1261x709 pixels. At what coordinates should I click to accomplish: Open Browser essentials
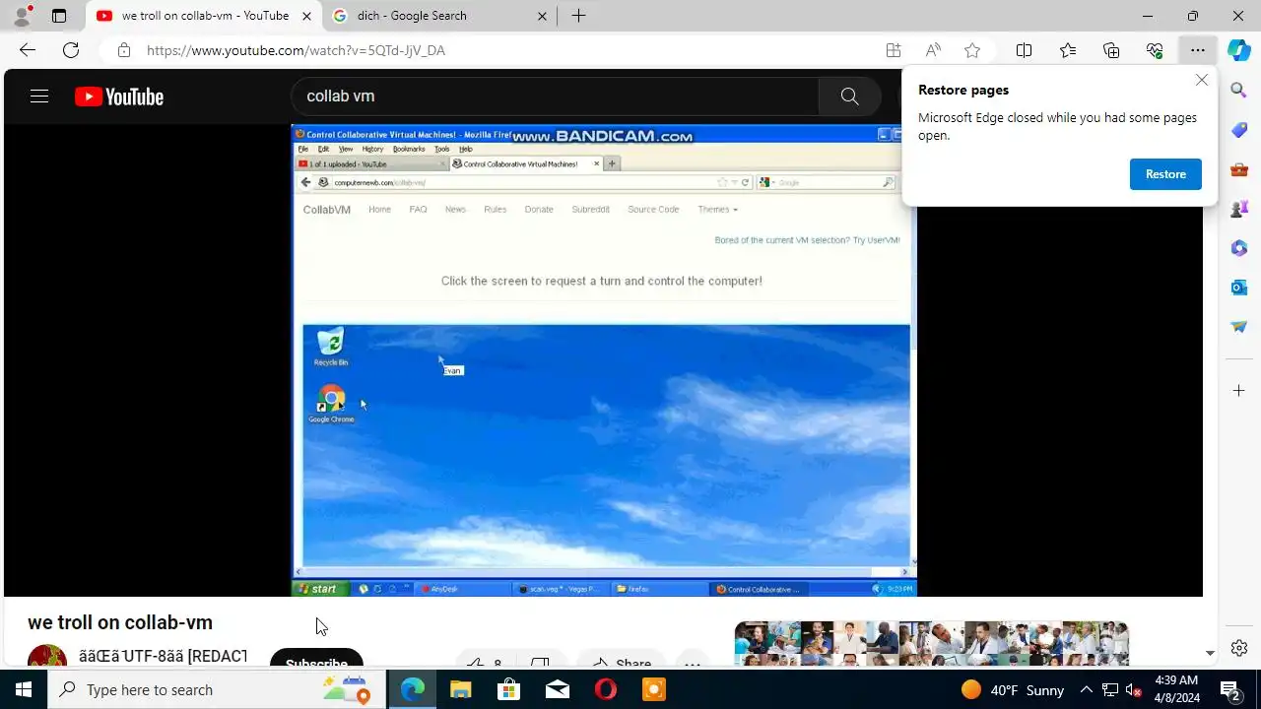pos(1155,50)
